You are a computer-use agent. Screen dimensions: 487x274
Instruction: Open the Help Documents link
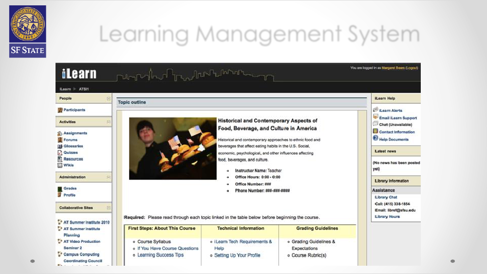[394, 139]
